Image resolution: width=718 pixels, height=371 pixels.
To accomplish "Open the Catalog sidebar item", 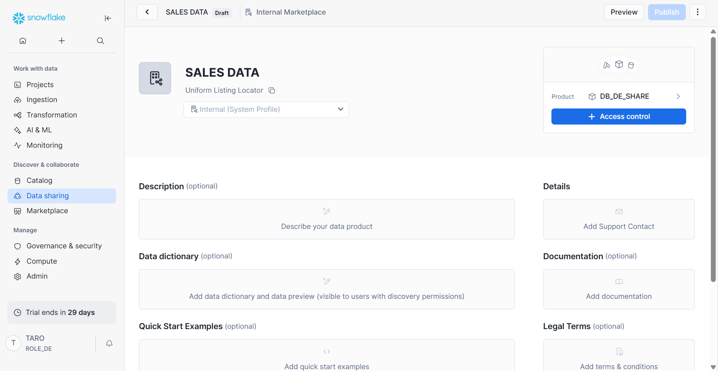I will click(x=39, y=181).
